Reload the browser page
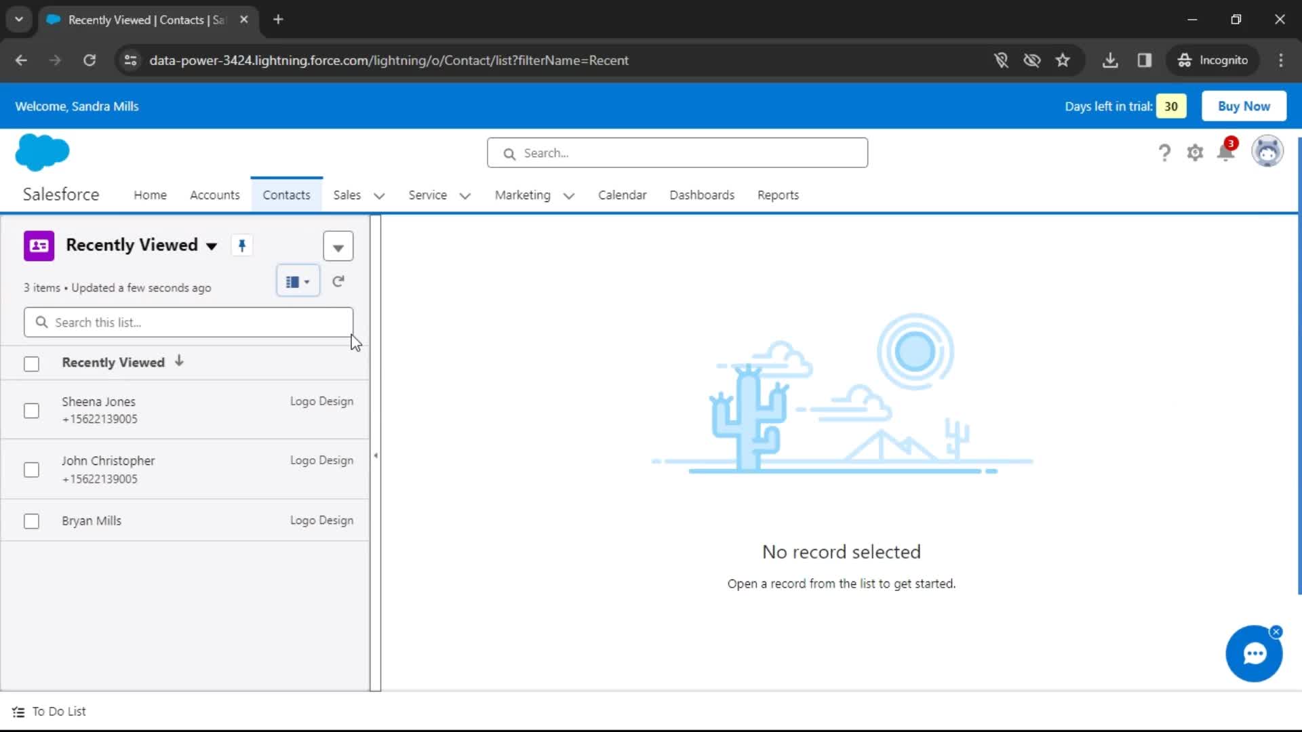Screen dimensions: 1302x732 90,60
